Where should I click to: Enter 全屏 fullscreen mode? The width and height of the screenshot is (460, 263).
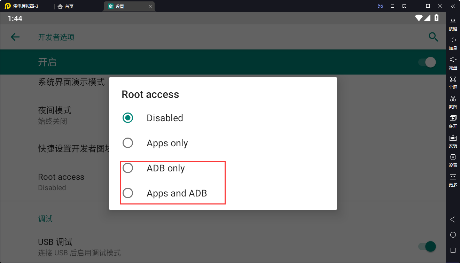(453, 82)
